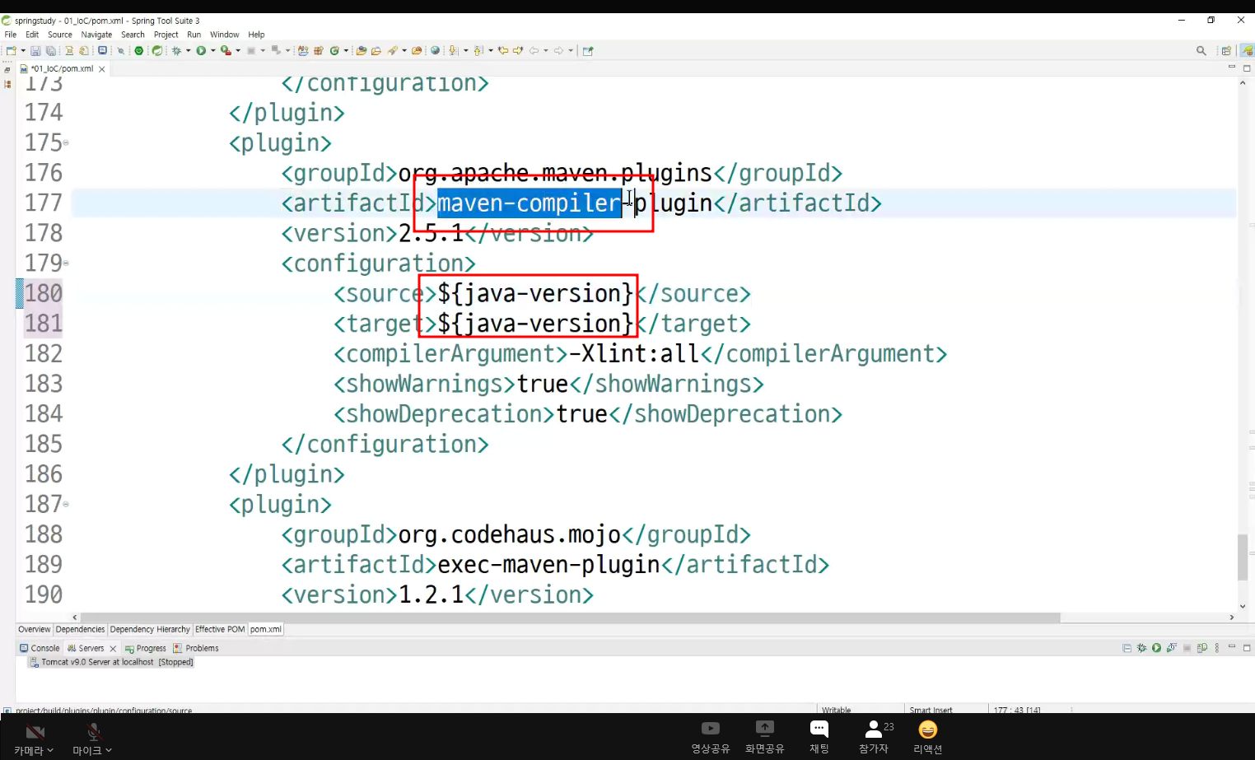Image resolution: width=1255 pixels, height=760 pixels.
Task: Click the New file toolbar icon
Action: [10, 50]
